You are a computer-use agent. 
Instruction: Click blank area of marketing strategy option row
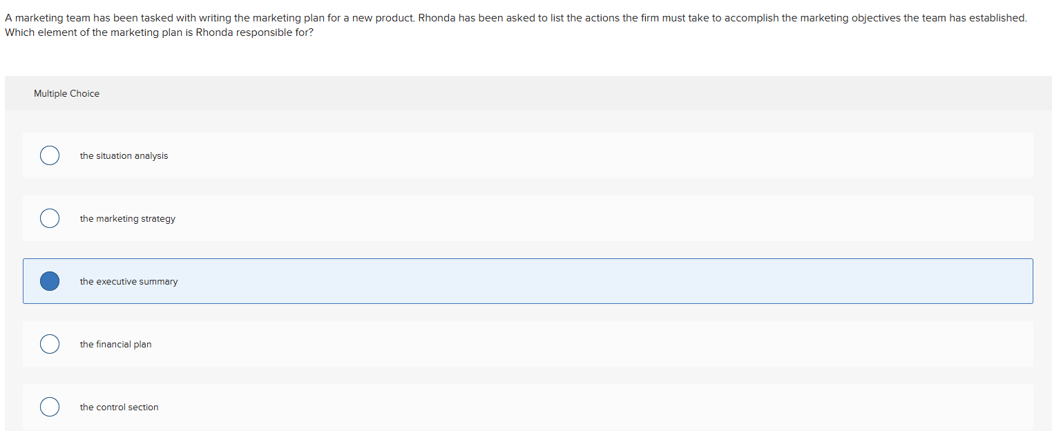(553, 218)
